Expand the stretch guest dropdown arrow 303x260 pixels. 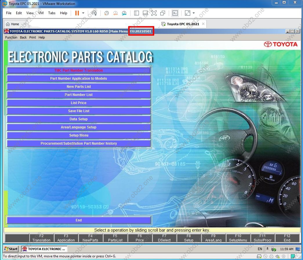coord(194,13)
